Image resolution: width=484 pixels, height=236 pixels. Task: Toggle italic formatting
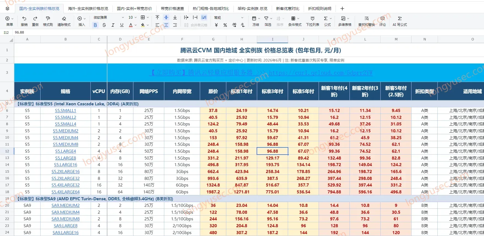point(113,25)
